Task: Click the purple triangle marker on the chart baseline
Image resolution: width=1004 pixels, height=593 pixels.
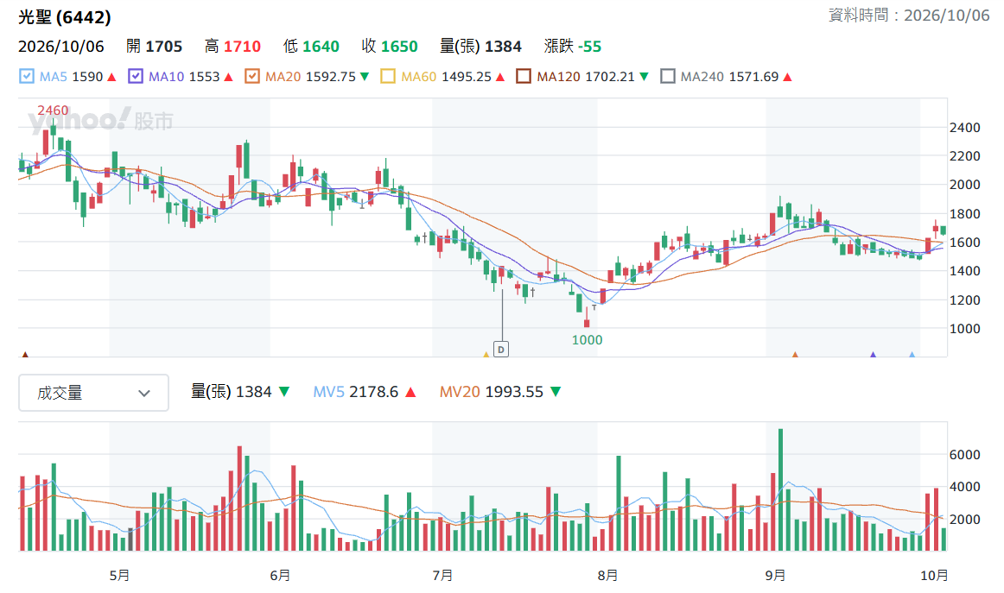Action: [873, 354]
